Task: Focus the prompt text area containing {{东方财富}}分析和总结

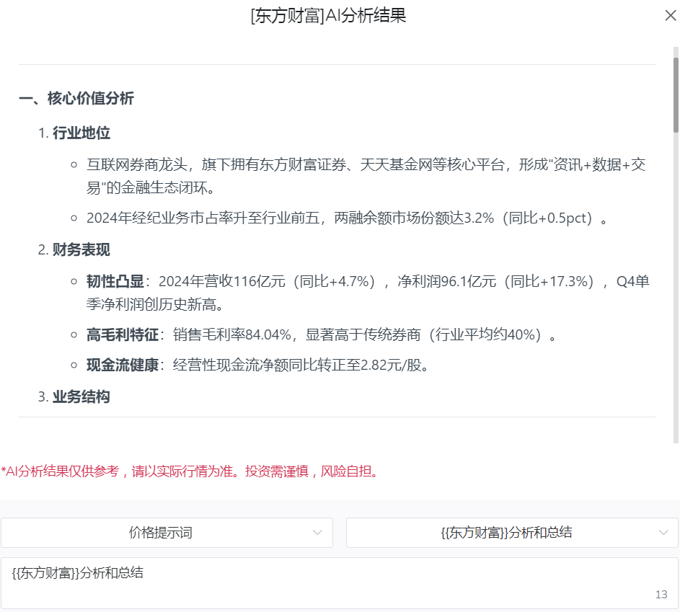Action: click(x=340, y=583)
